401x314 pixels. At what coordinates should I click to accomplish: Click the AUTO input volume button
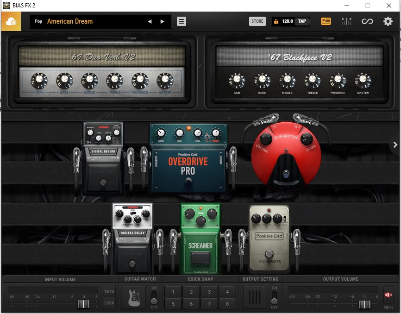pos(109,291)
